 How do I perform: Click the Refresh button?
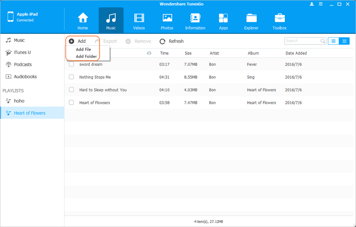[172, 41]
